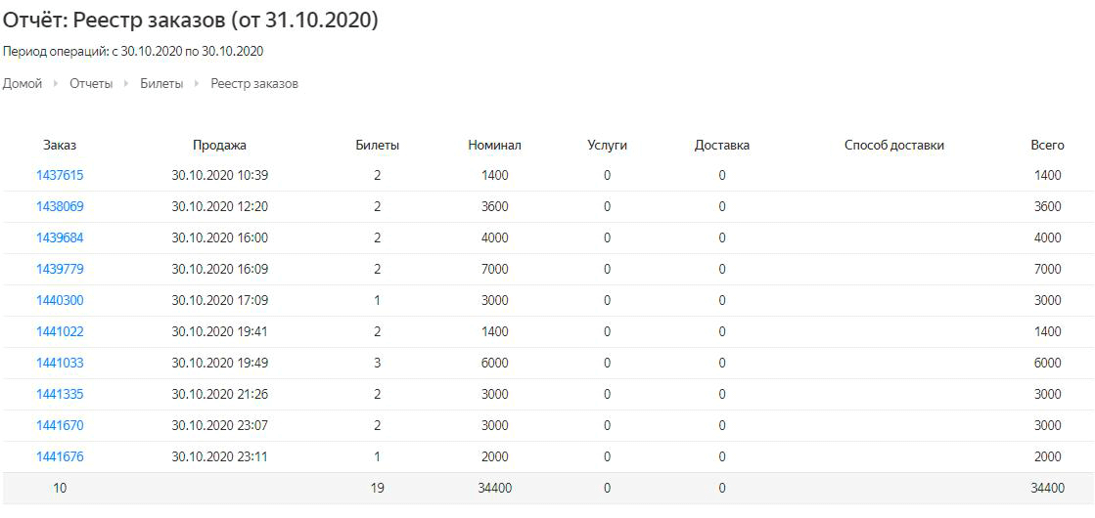Viewport: 1095px width, 518px height.
Task: Open order 1441676
Action: [60, 456]
